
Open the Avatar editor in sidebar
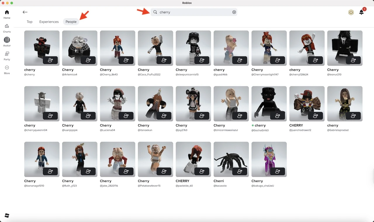[7, 42]
